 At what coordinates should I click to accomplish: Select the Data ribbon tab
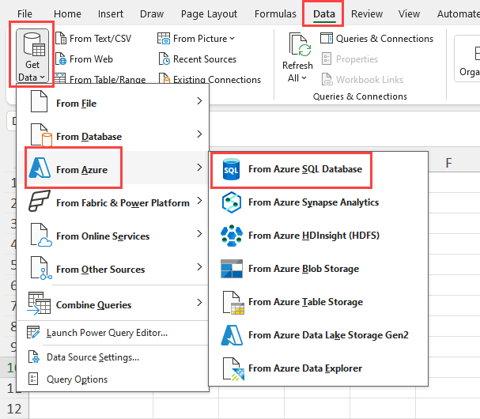click(324, 13)
